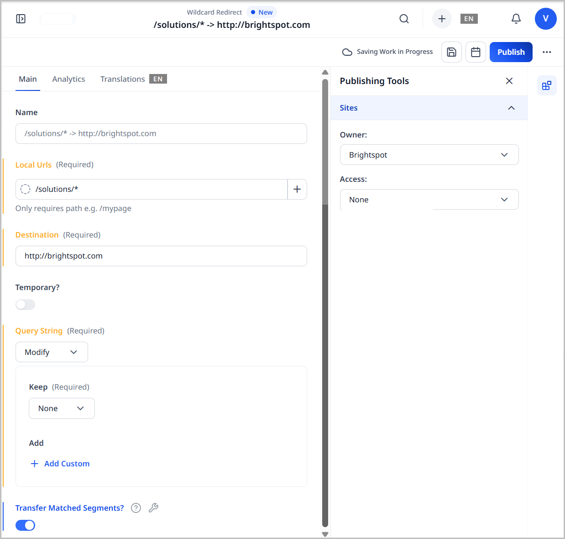Open the help icon for Transfer Matched Segments

(136, 507)
